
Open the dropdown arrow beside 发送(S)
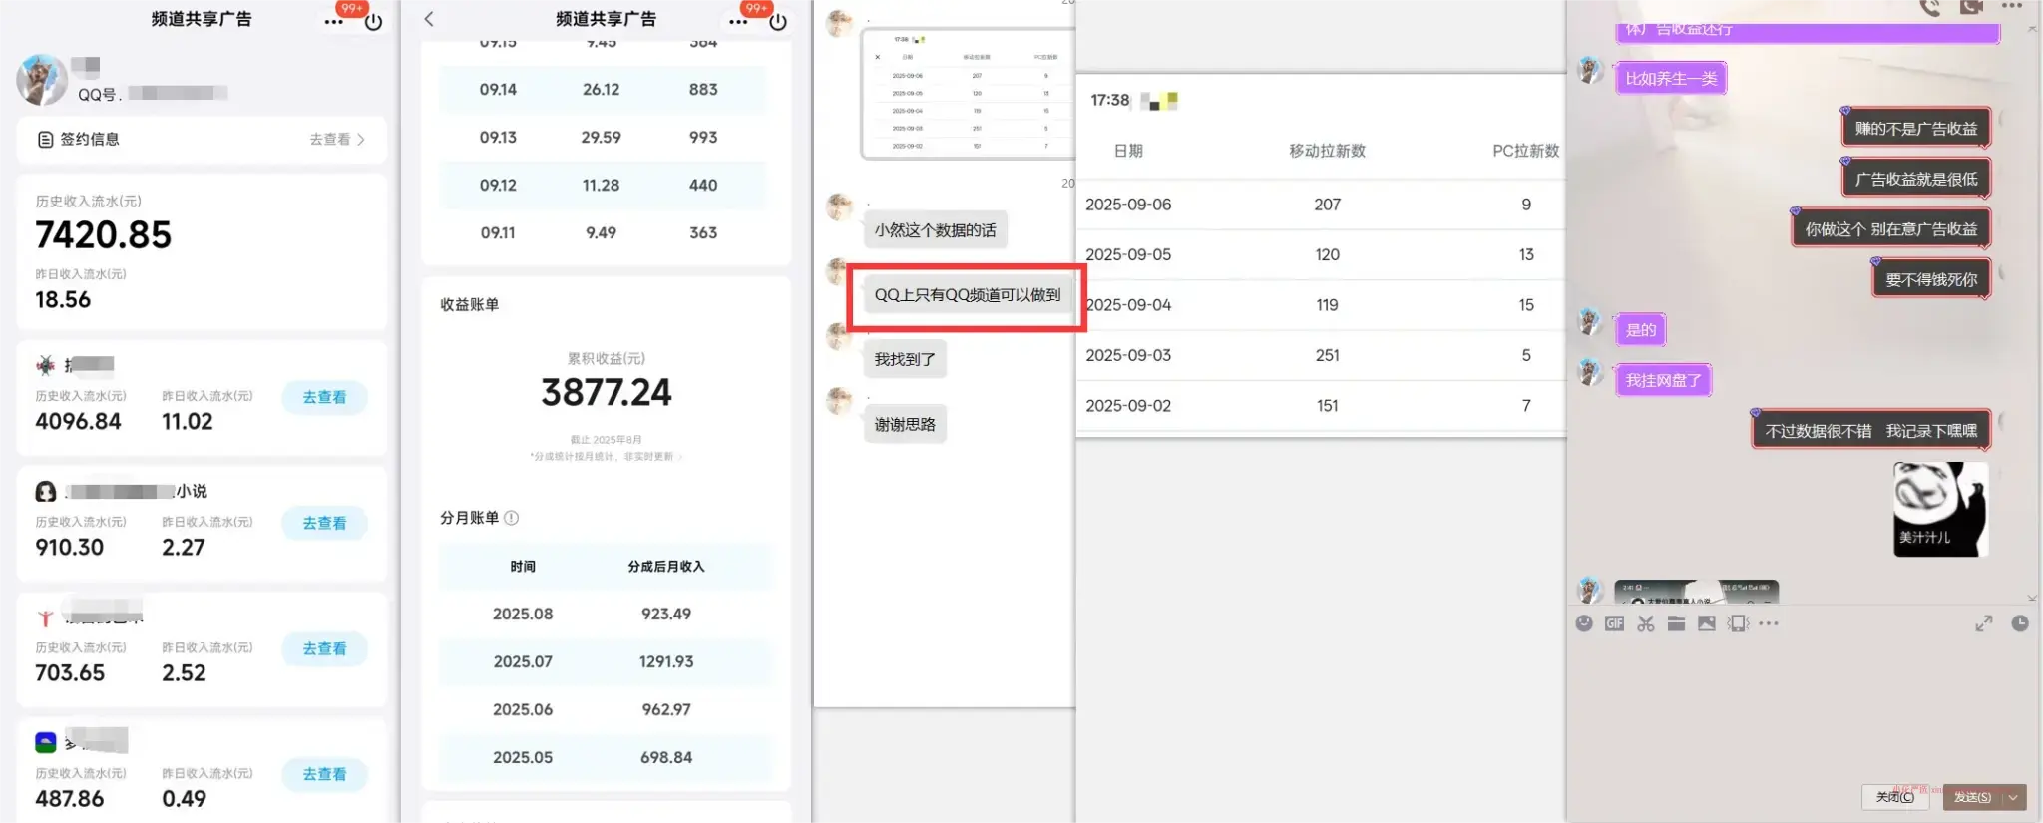(x=2014, y=797)
